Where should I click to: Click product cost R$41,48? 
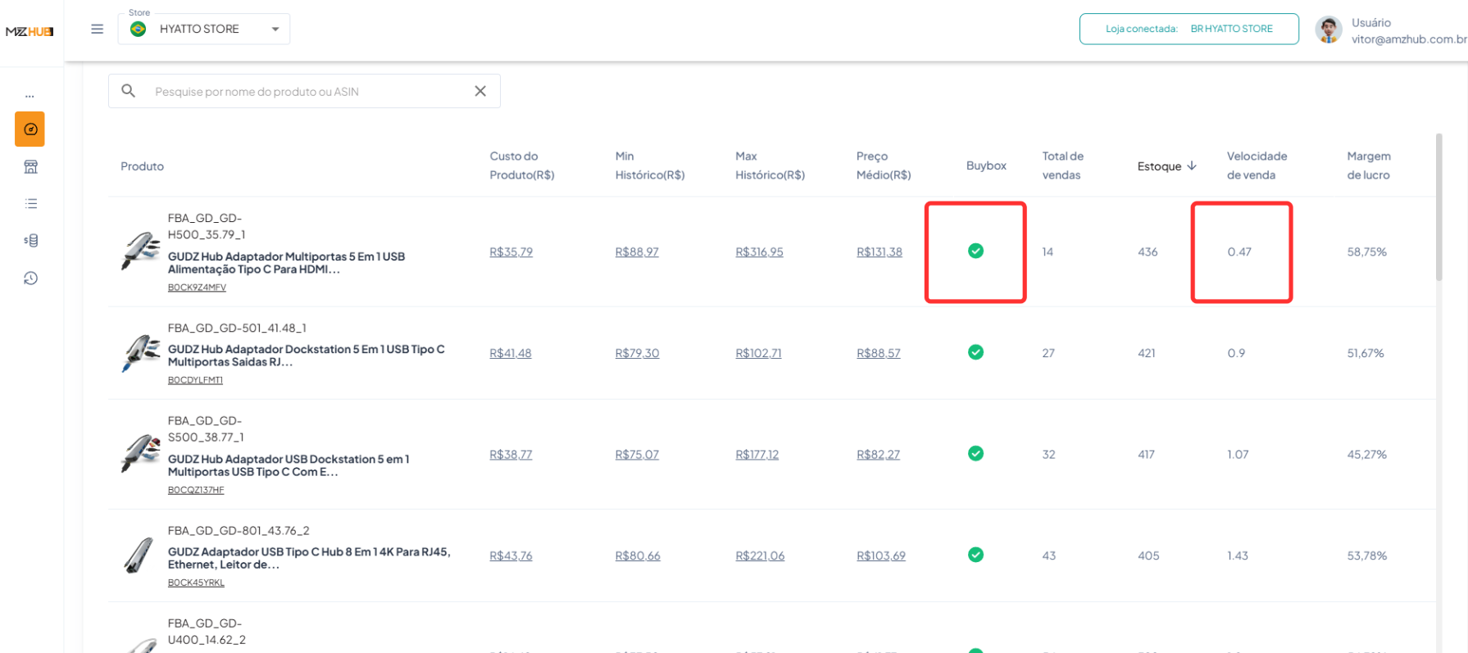point(510,353)
